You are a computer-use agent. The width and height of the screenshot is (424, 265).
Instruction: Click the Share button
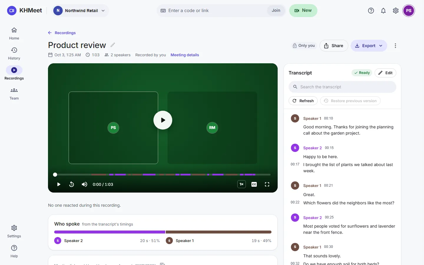(x=334, y=46)
